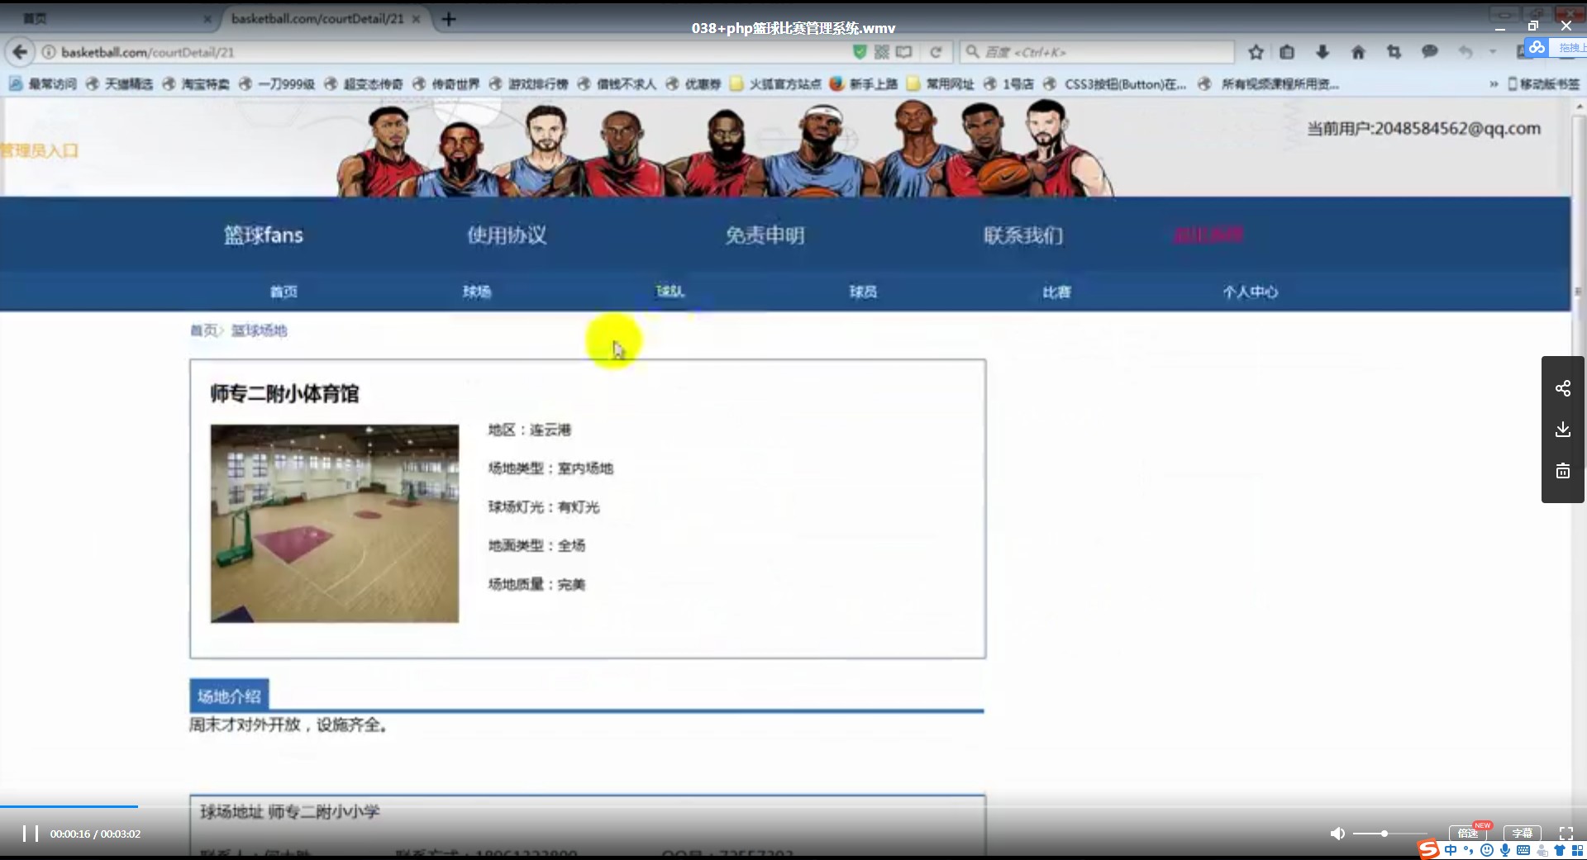Open the 移动版书签 mobile bookmarks
The height and width of the screenshot is (860, 1587).
point(1543,83)
